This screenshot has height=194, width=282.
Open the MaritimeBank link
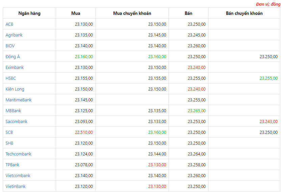click(19, 100)
